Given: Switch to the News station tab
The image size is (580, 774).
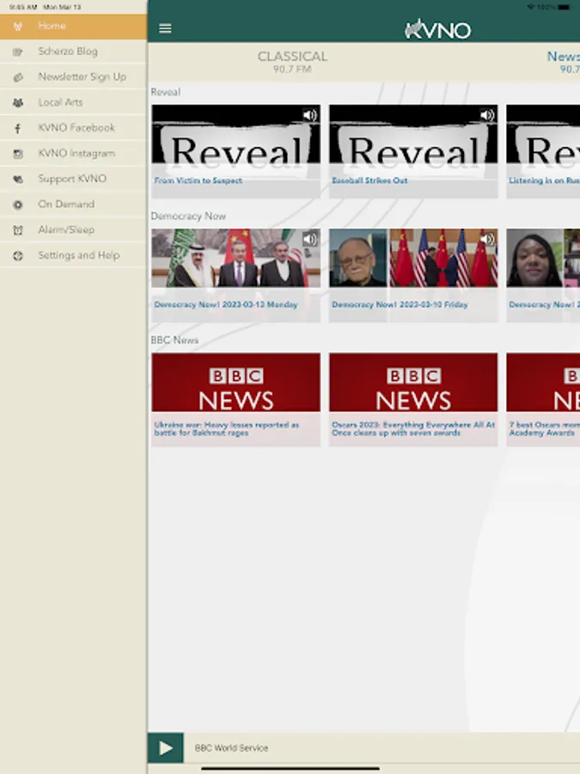Looking at the screenshot, I should 563,62.
